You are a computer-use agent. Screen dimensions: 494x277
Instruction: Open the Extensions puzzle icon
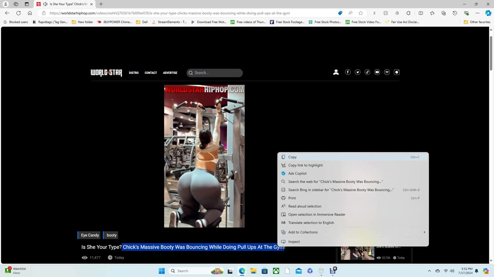[408, 13]
